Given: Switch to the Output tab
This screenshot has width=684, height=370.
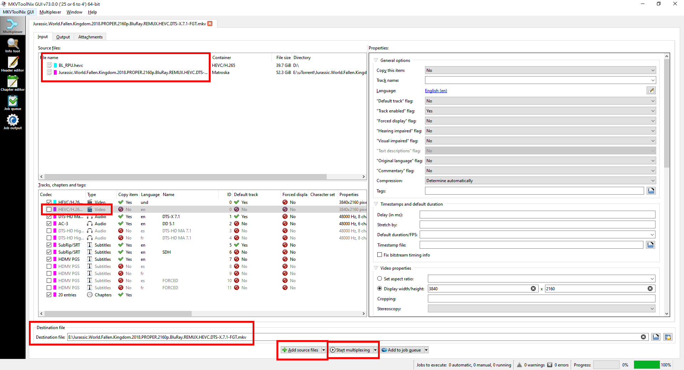Looking at the screenshot, I should click(x=63, y=37).
